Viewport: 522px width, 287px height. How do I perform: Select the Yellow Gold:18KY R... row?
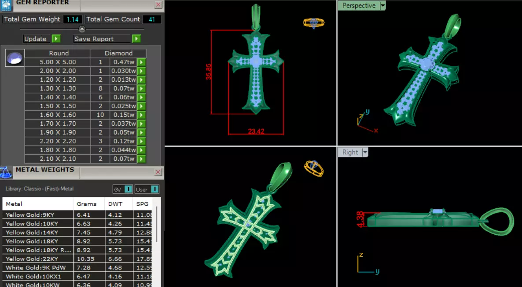pos(77,250)
